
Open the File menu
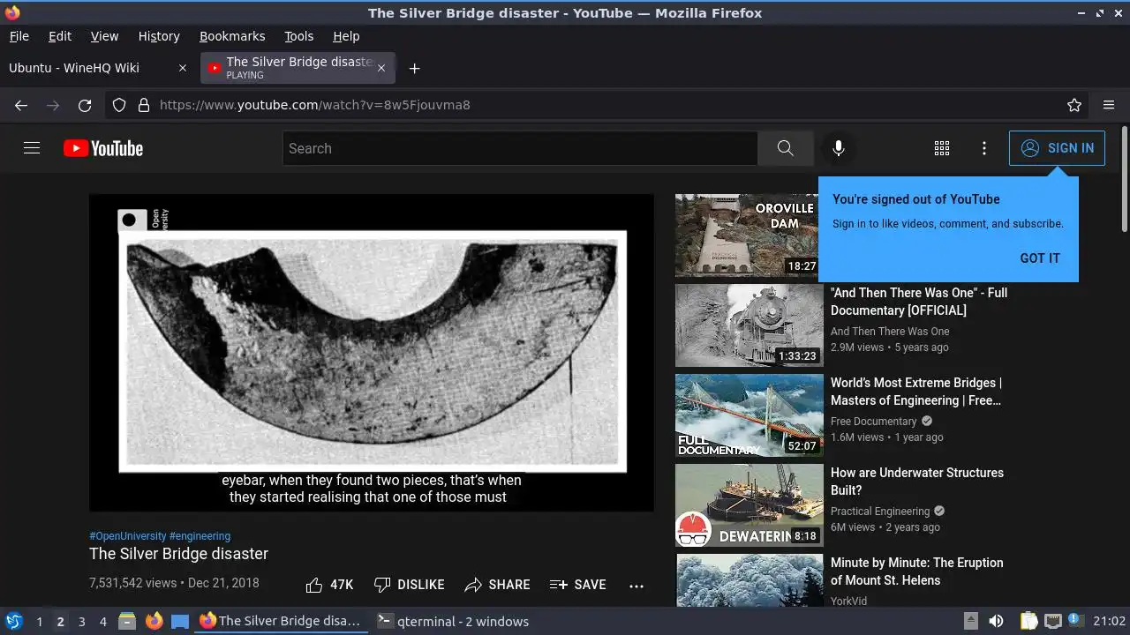(19, 36)
